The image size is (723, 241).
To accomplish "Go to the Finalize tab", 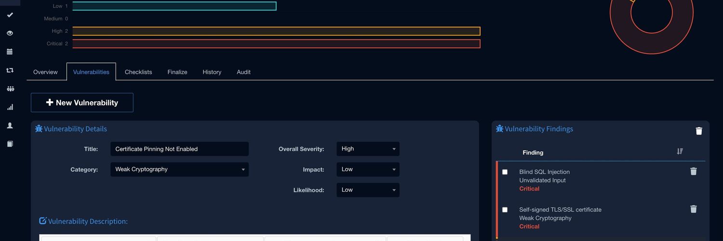I will pyautogui.click(x=177, y=72).
